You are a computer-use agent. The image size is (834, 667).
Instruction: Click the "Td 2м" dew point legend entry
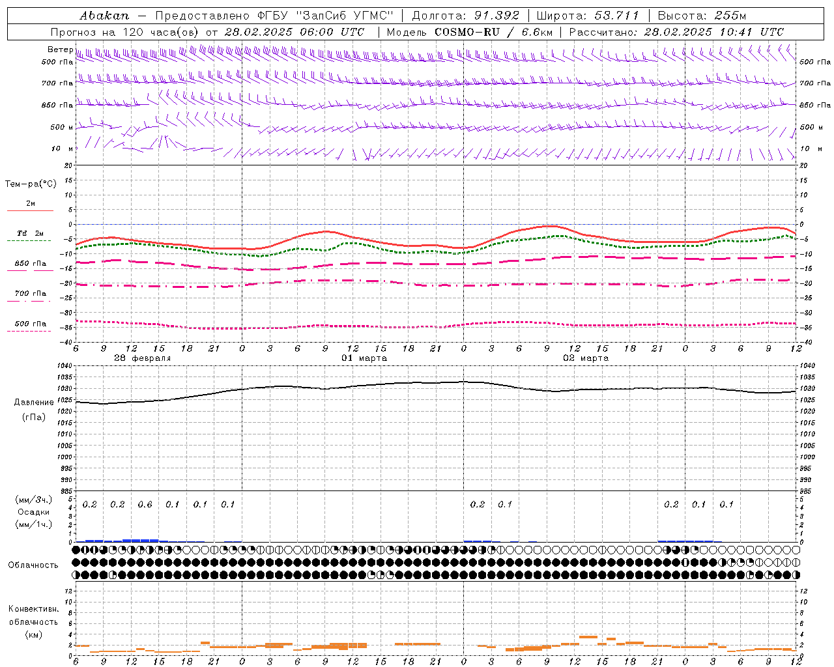[31, 233]
